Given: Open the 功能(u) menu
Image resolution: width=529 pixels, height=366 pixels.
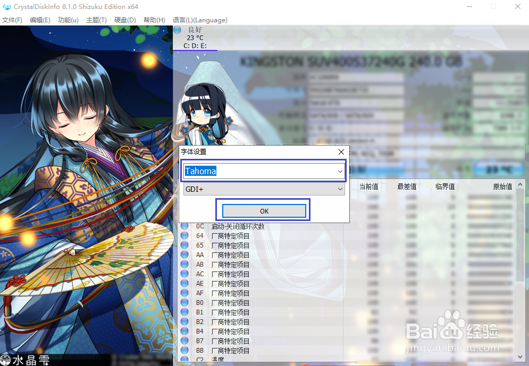Looking at the screenshot, I should point(68,20).
